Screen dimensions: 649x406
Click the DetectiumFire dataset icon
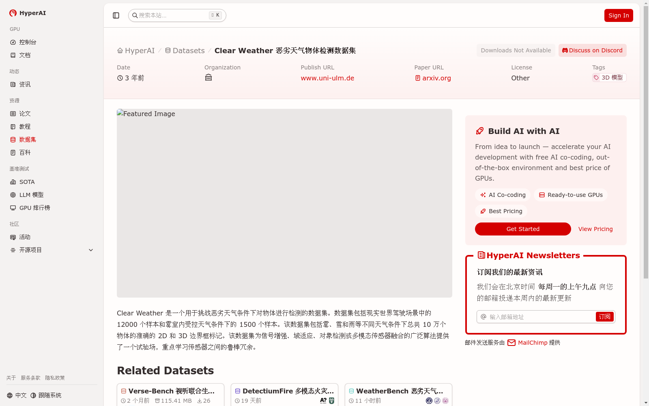238,391
